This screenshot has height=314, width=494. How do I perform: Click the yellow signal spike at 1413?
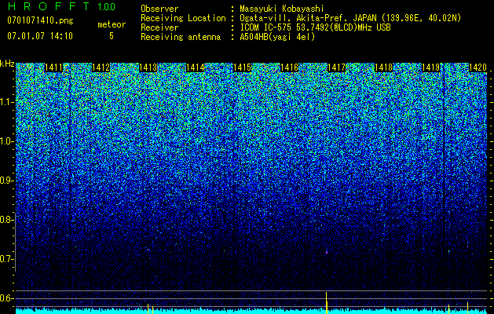point(148,309)
